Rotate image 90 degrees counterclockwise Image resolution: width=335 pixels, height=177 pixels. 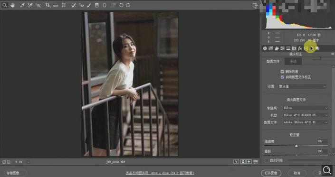tap(121, 5)
